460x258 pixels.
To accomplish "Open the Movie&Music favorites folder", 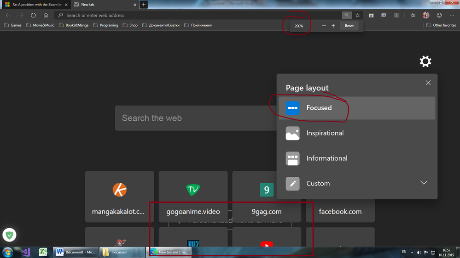I will coord(40,25).
